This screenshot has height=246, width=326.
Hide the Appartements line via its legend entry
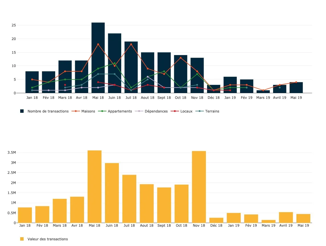(115, 111)
